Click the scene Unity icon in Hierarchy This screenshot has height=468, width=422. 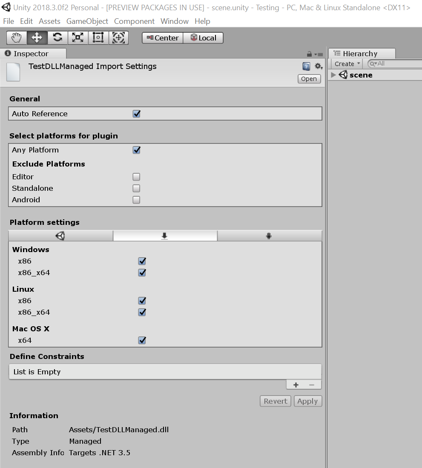tap(343, 75)
